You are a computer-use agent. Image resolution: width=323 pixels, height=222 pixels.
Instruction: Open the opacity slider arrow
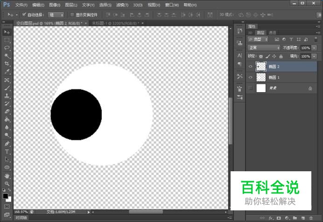(314, 48)
